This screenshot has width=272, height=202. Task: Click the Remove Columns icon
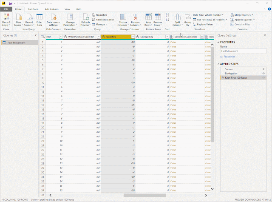[x=135, y=17]
